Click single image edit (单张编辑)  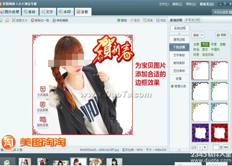click(60, 20)
